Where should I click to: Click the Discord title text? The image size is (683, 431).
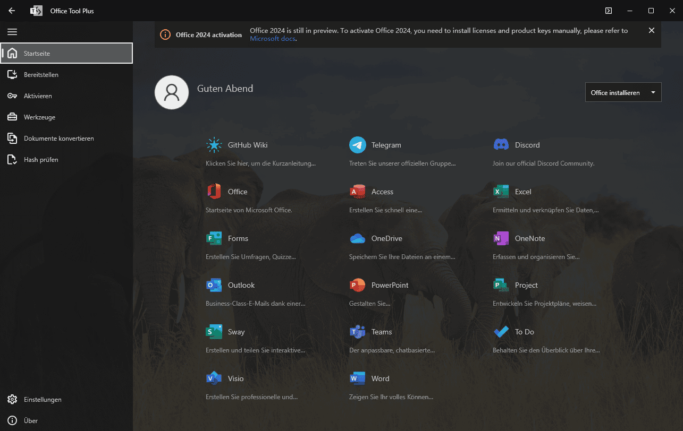(527, 145)
